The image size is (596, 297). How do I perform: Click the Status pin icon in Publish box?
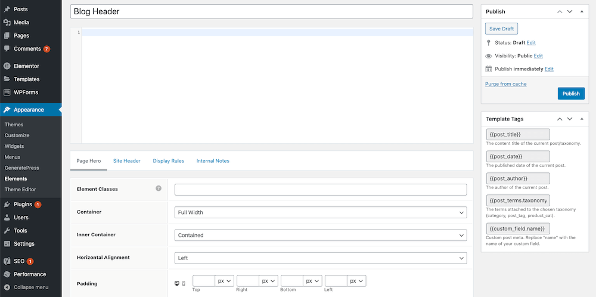489,42
